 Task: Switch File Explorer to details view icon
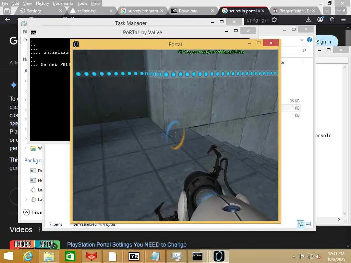coord(300,224)
